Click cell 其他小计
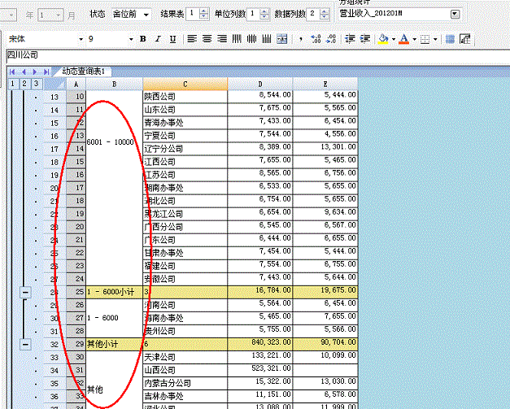The image size is (510, 409). click(x=114, y=344)
